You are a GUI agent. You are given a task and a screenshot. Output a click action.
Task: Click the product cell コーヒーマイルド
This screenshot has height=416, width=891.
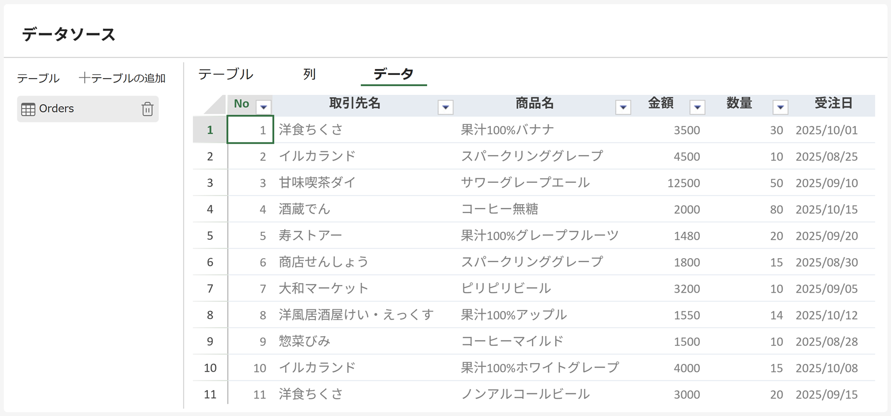point(512,341)
